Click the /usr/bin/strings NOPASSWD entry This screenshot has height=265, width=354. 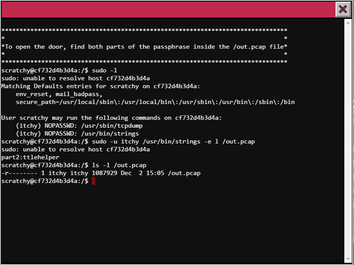point(77,133)
